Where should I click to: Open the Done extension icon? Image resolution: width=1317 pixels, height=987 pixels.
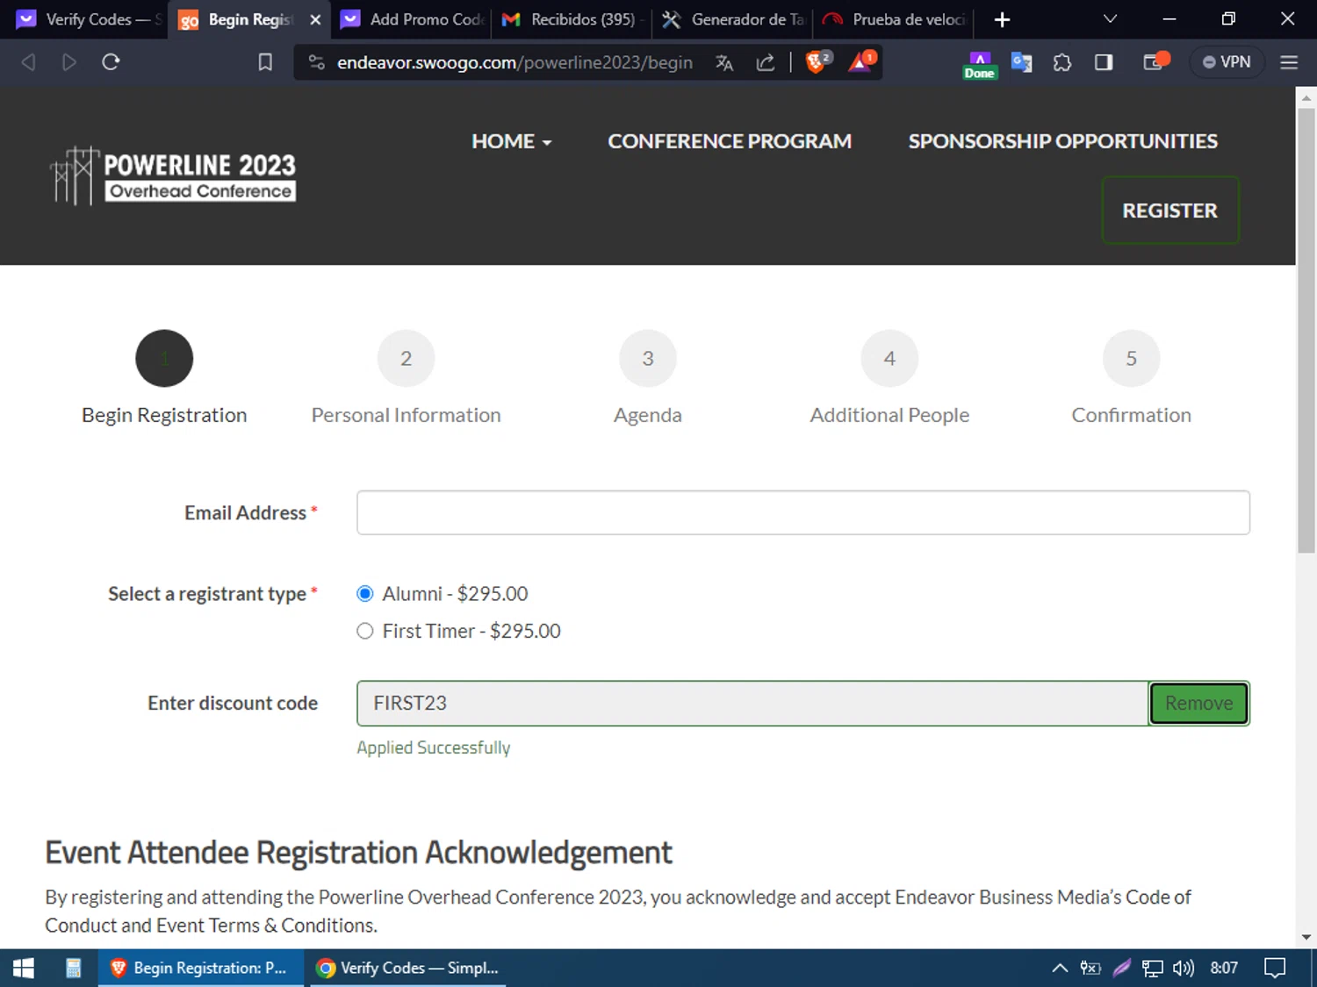[x=979, y=65]
